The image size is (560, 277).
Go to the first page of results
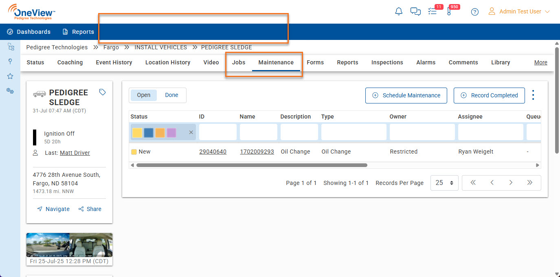pos(473,183)
